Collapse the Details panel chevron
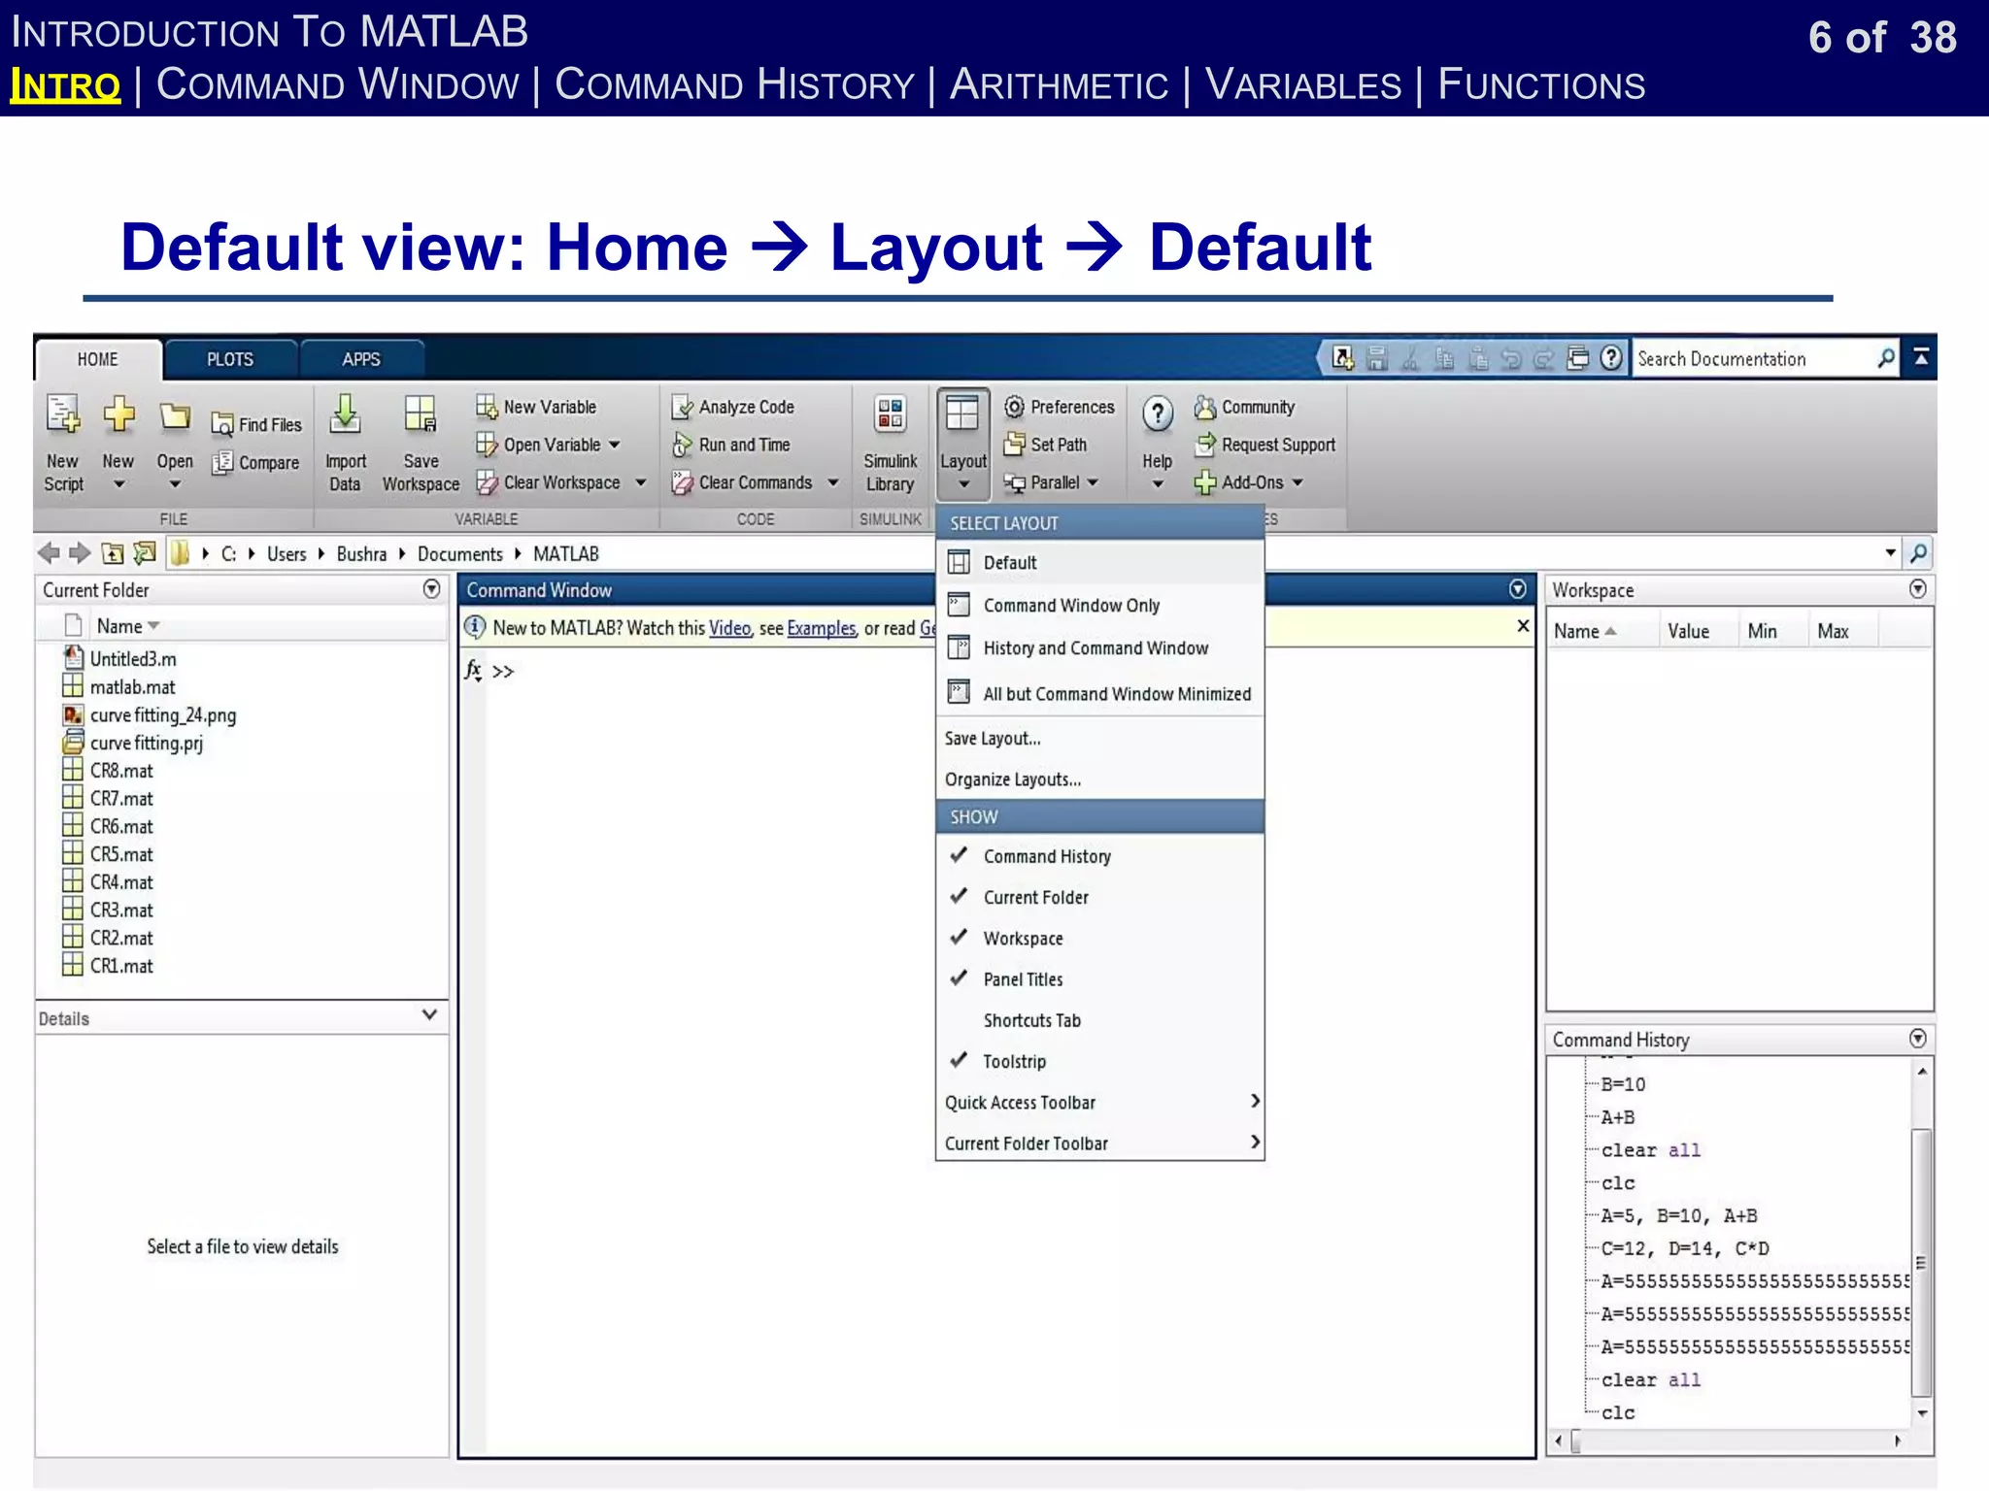1989x1491 pixels. [429, 1015]
